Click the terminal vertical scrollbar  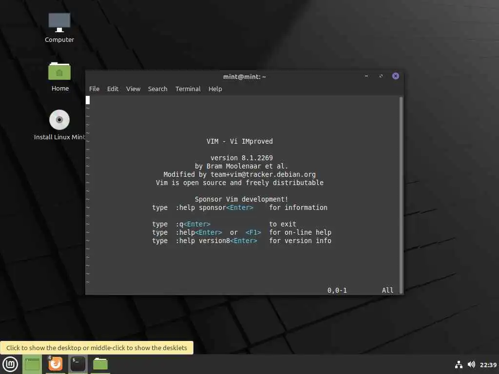pos(401,195)
